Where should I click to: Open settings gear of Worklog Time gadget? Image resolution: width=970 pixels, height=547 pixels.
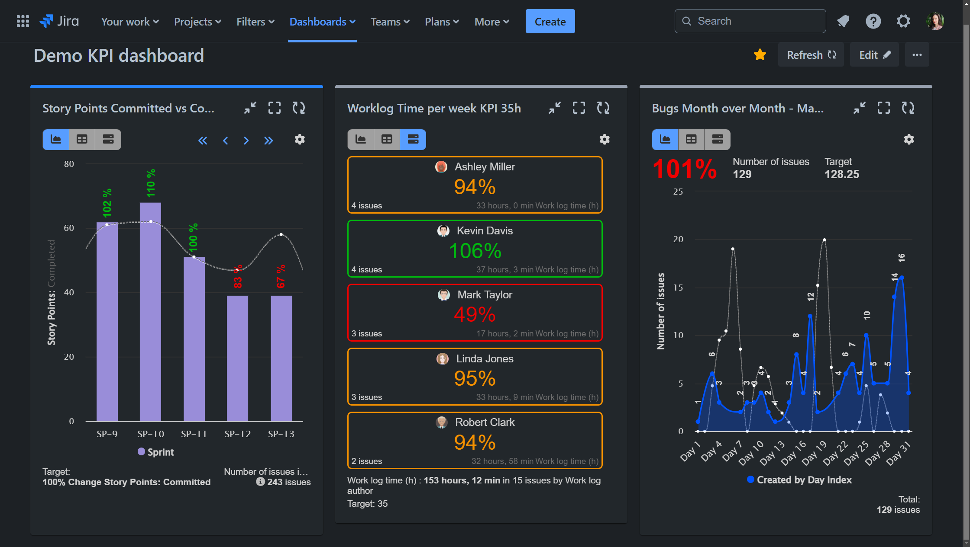[x=605, y=139]
